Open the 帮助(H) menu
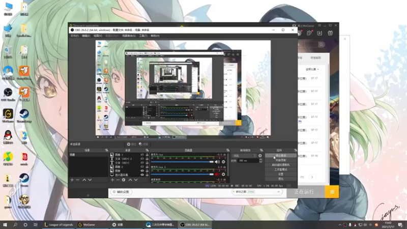 point(155,36)
